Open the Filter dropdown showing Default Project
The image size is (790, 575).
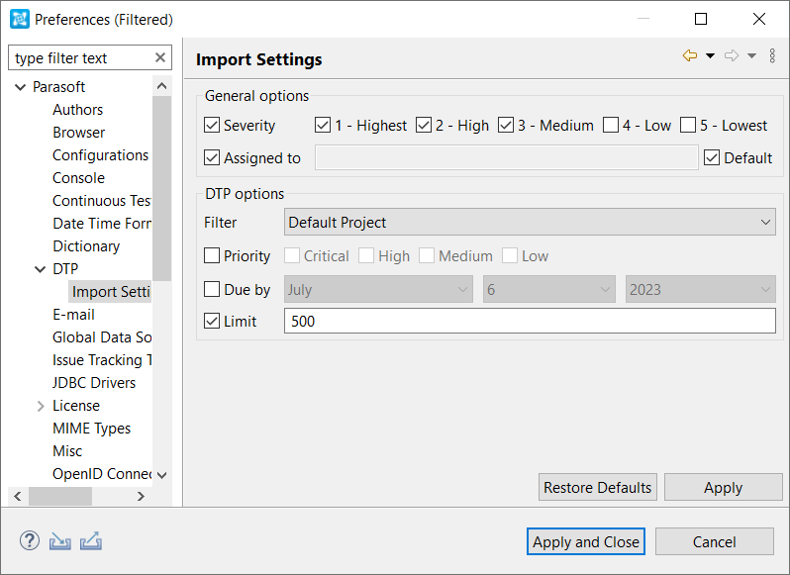coord(530,222)
